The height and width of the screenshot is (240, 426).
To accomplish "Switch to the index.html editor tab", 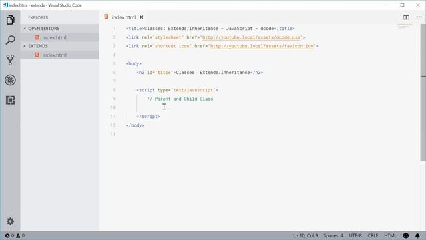I will click(x=124, y=17).
